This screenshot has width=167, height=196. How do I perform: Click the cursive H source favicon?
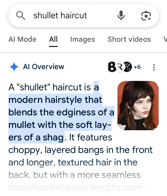[x=128, y=67]
